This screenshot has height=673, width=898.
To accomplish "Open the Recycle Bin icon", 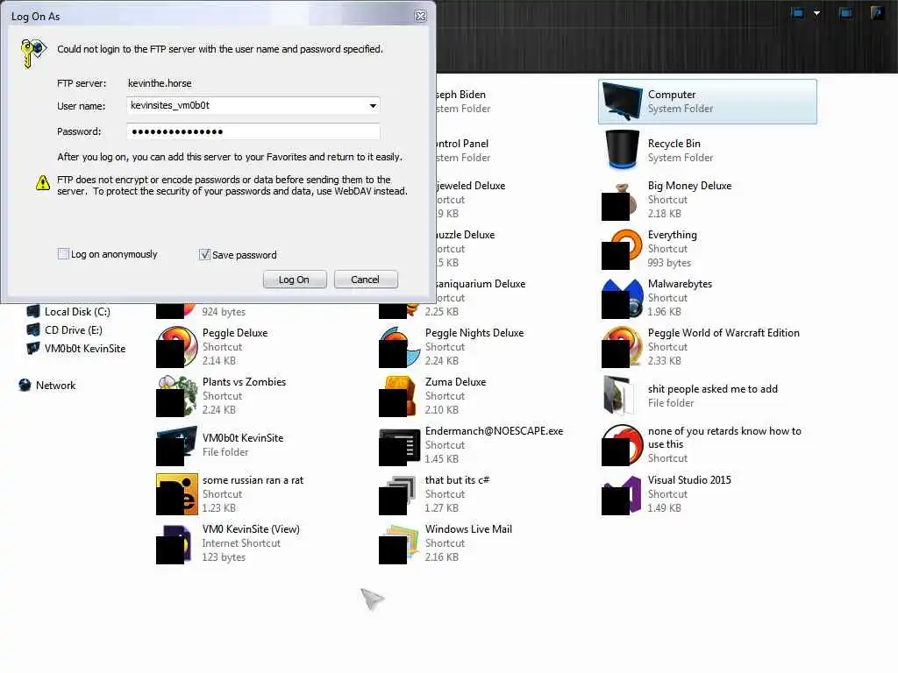I will [x=622, y=150].
